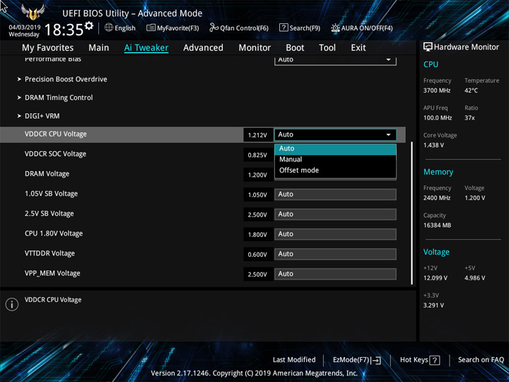This screenshot has height=382, width=509.
Task: Switch to the Main tab
Action: tap(99, 48)
